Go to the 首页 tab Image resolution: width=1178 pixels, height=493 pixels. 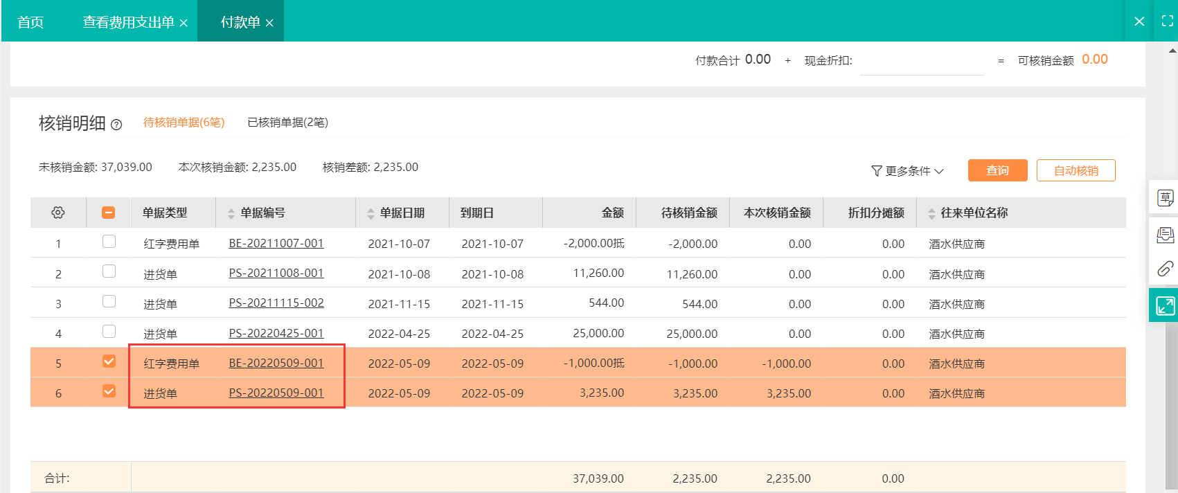(30, 22)
